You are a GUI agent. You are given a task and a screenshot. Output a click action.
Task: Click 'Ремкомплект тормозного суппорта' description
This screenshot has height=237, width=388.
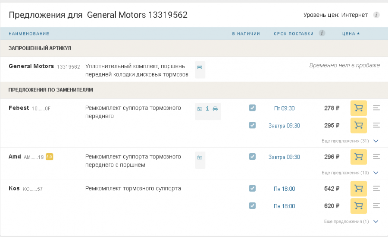[x=133, y=188]
